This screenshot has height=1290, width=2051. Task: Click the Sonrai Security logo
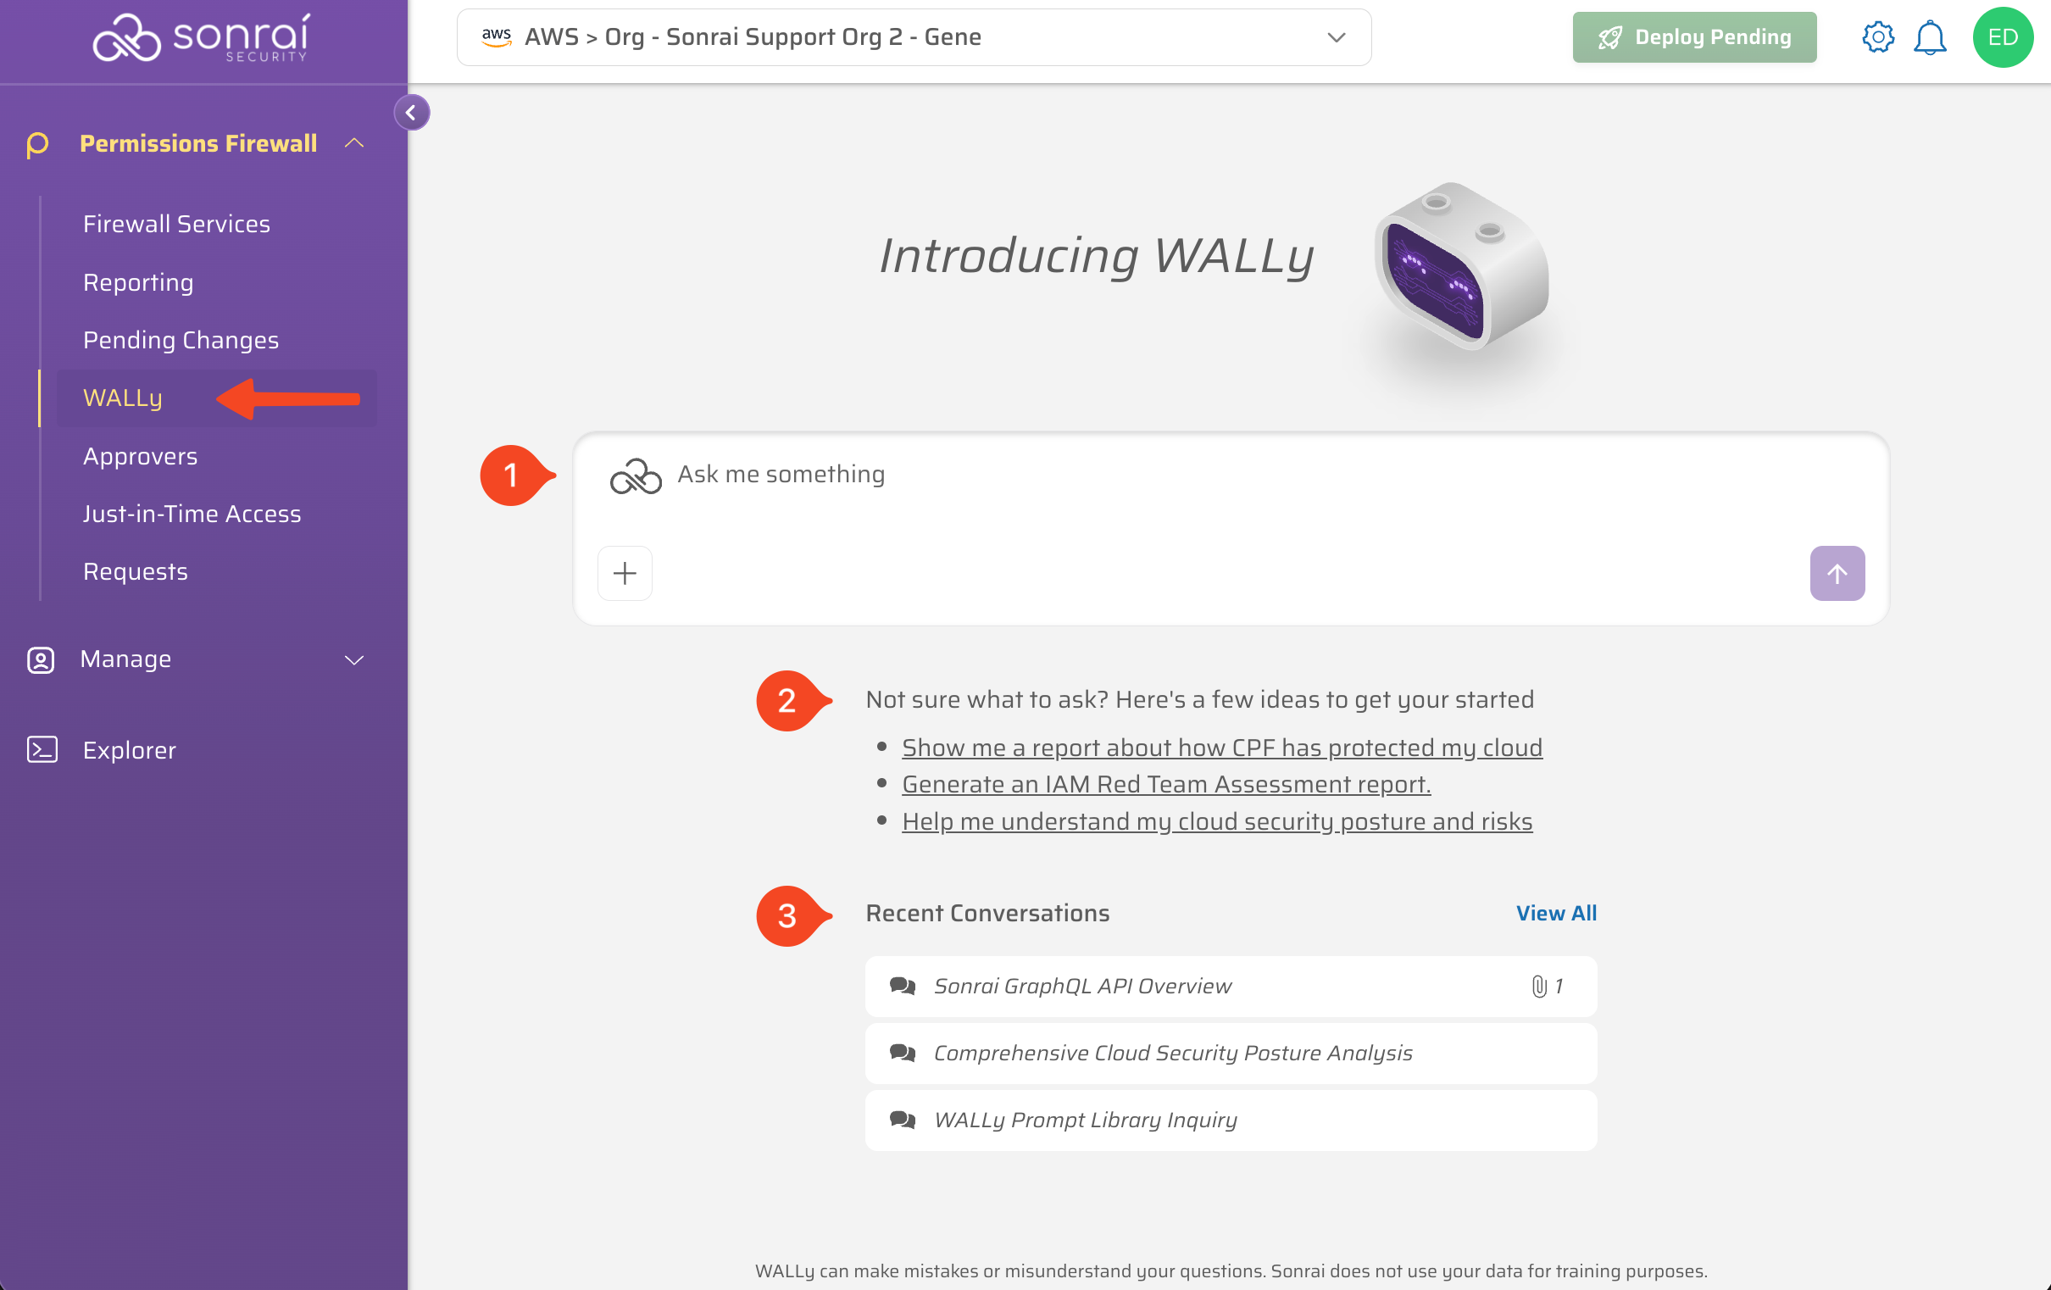(201, 37)
